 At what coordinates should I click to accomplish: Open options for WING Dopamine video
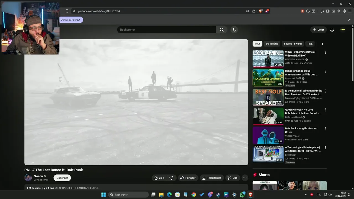[x=325, y=52]
